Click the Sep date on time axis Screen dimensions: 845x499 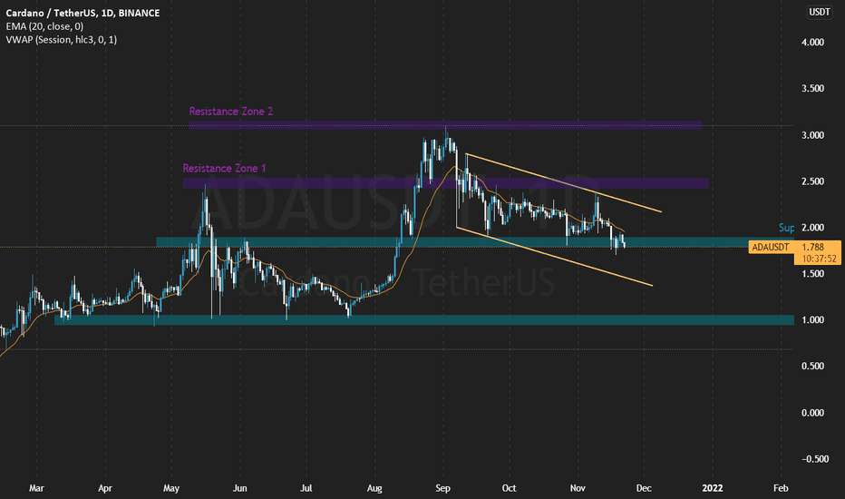click(x=442, y=488)
